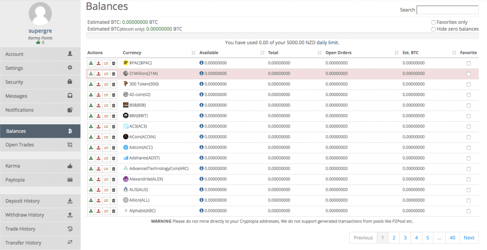Check Hide zero balances

[x=433, y=29]
